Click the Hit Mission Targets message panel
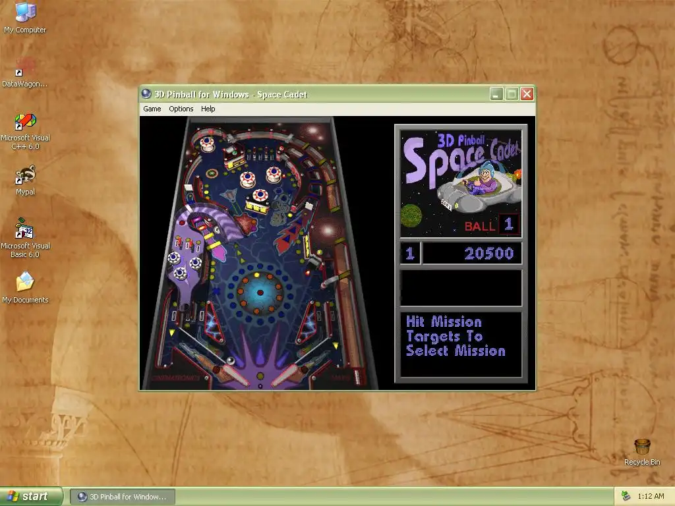 (x=461, y=344)
